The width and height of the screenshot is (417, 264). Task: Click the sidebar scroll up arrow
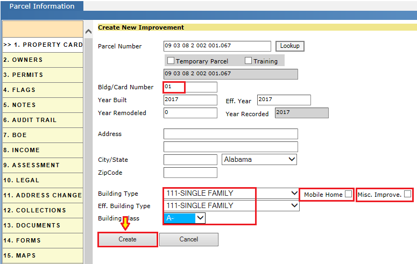89,32
